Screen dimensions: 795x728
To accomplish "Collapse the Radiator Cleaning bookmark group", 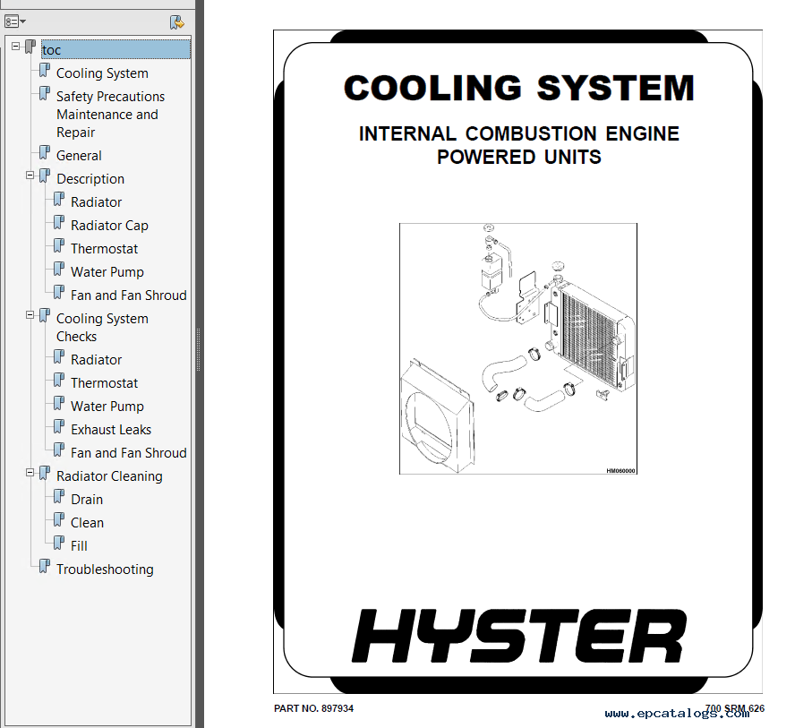I will click(30, 473).
